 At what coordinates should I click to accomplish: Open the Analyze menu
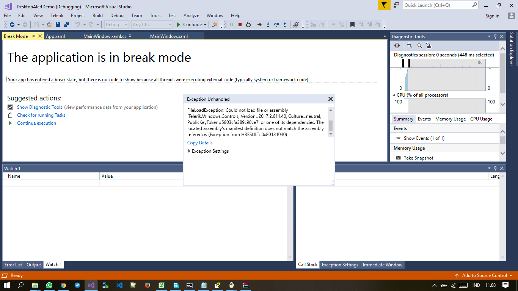coord(191,16)
